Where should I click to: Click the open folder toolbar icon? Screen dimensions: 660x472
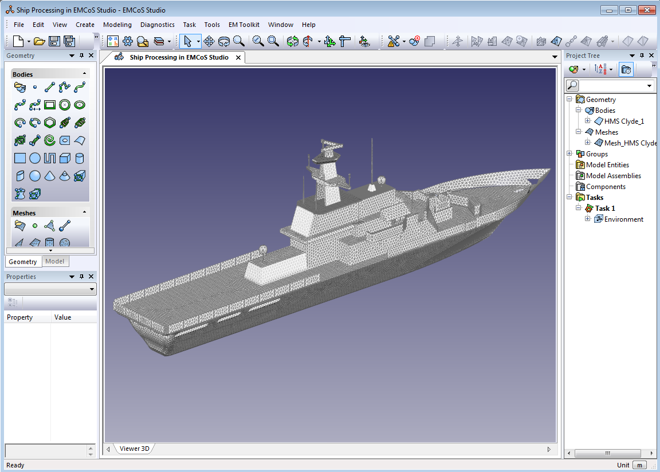click(39, 41)
